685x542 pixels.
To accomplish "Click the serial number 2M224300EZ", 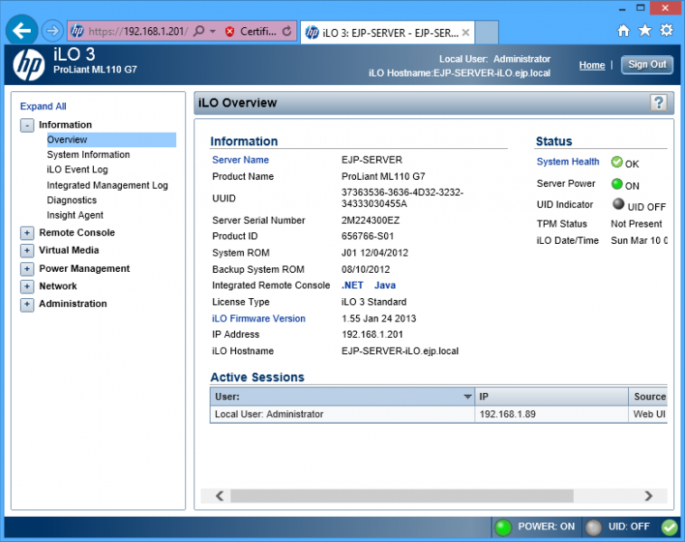I will (x=371, y=220).
